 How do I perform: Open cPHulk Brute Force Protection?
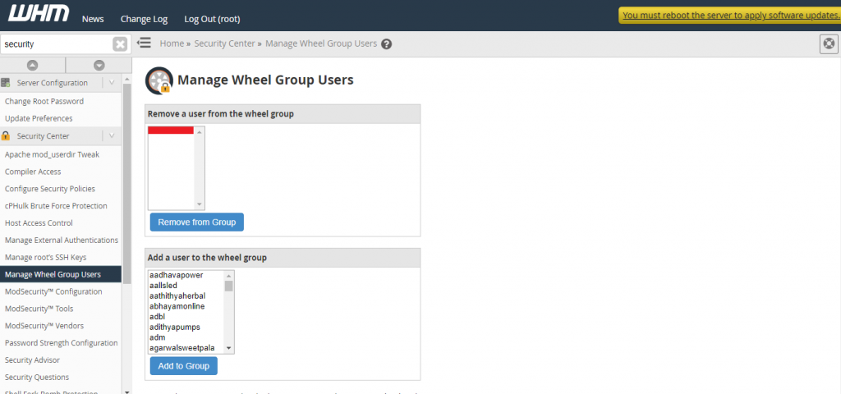[56, 206]
